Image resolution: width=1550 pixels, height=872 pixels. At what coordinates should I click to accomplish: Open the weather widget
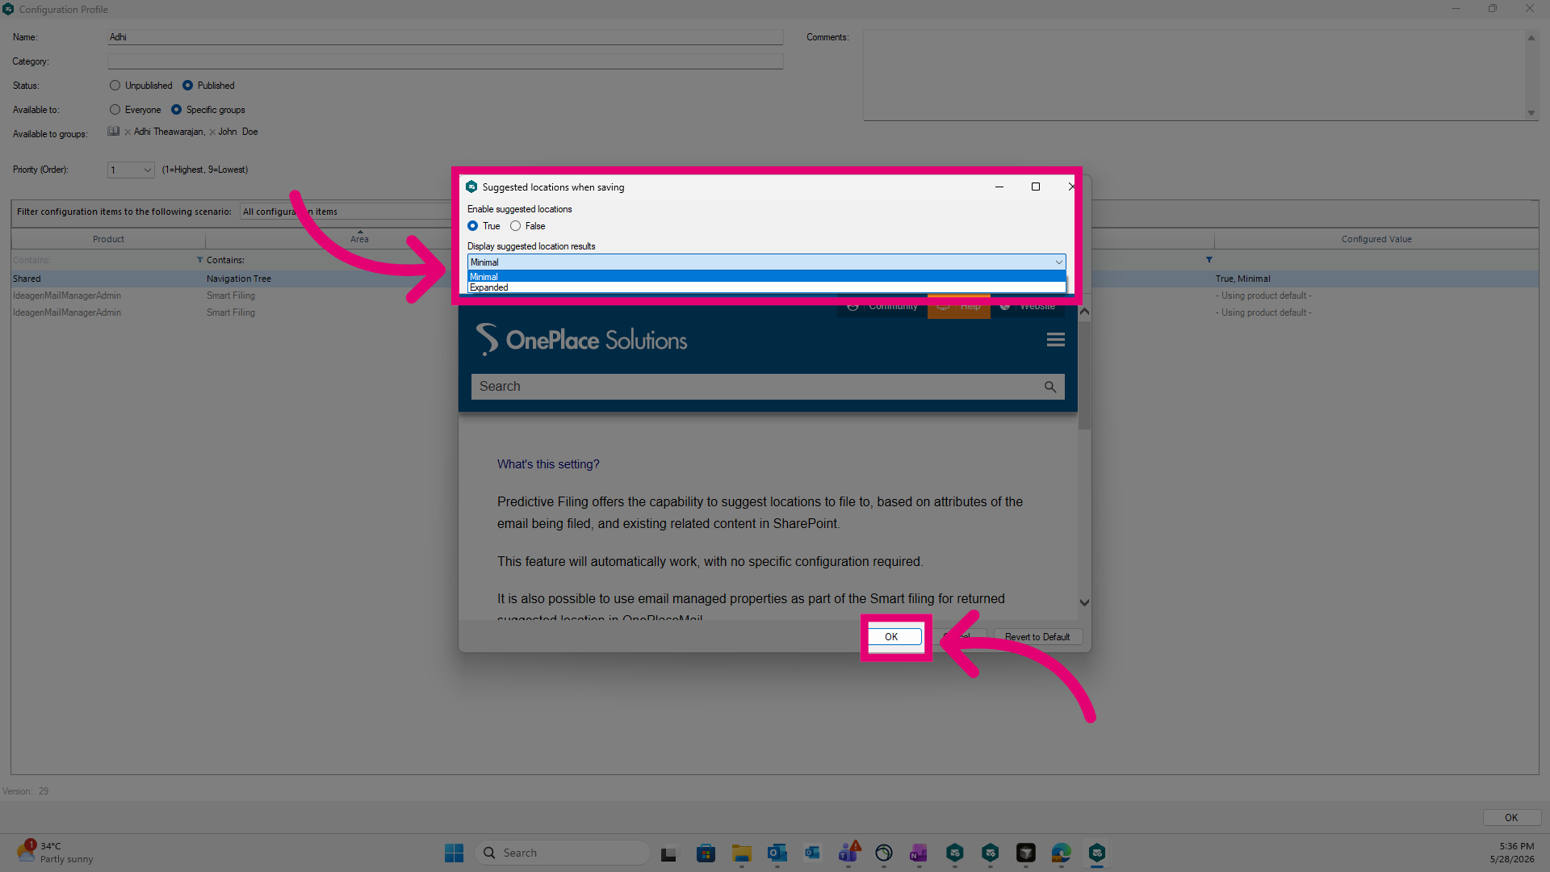[55, 853]
